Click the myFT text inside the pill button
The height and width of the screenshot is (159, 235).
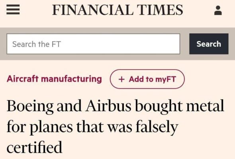click(165, 79)
